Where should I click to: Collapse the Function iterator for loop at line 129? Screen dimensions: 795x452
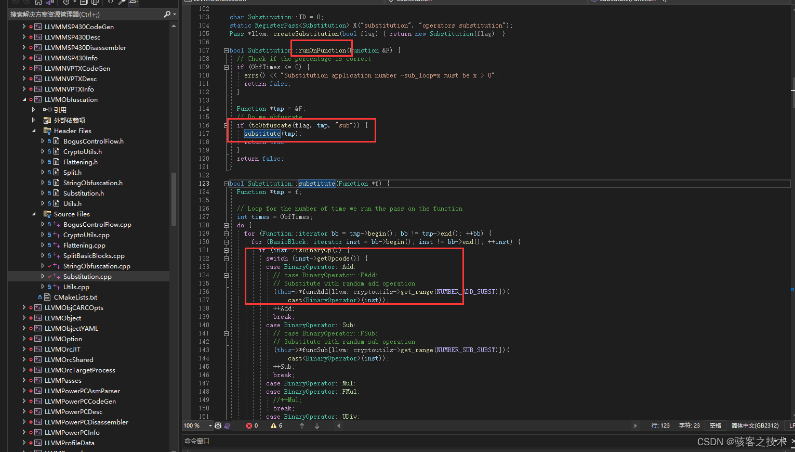pos(226,234)
